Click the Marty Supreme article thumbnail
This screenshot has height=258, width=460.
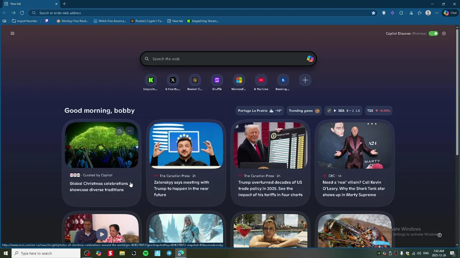pos(355,145)
